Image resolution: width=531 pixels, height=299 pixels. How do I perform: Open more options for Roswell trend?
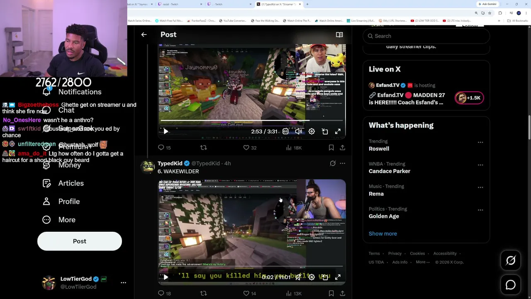pyautogui.click(x=480, y=142)
